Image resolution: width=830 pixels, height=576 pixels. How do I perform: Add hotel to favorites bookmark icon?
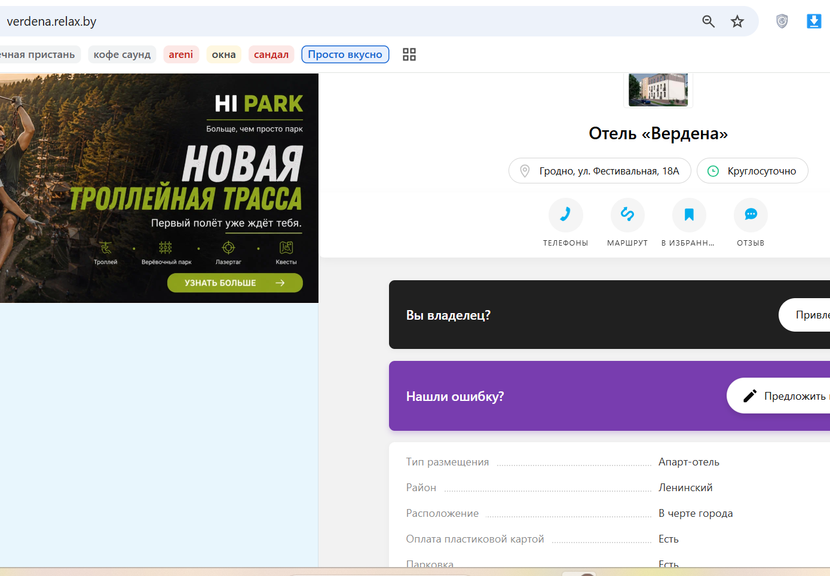pyautogui.click(x=689, y=215)
